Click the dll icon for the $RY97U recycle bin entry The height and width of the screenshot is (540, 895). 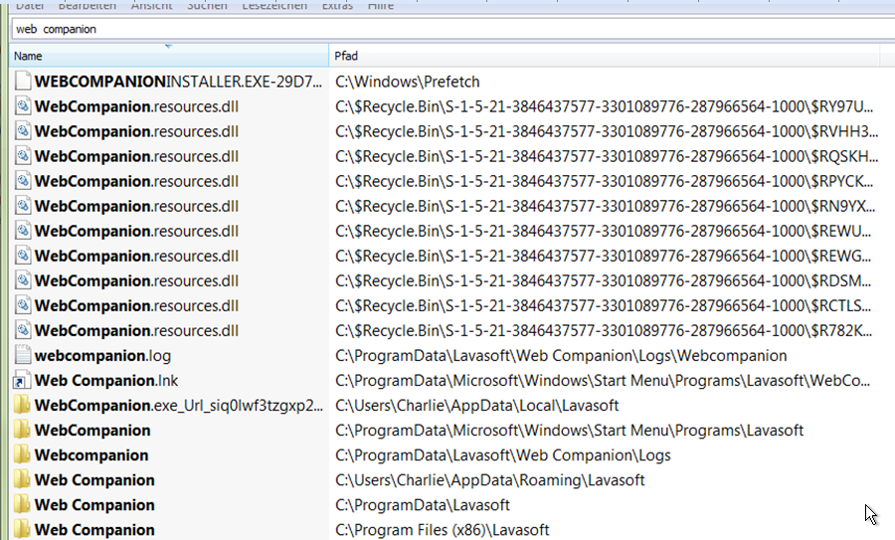point(23,106)
